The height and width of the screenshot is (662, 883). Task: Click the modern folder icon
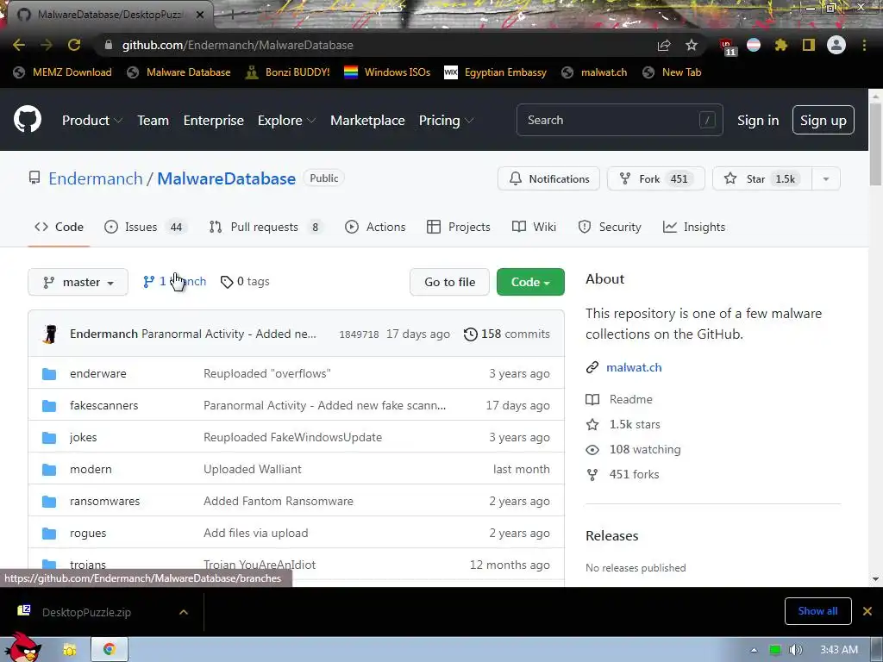pyautogui.click(x=49, y=469)
